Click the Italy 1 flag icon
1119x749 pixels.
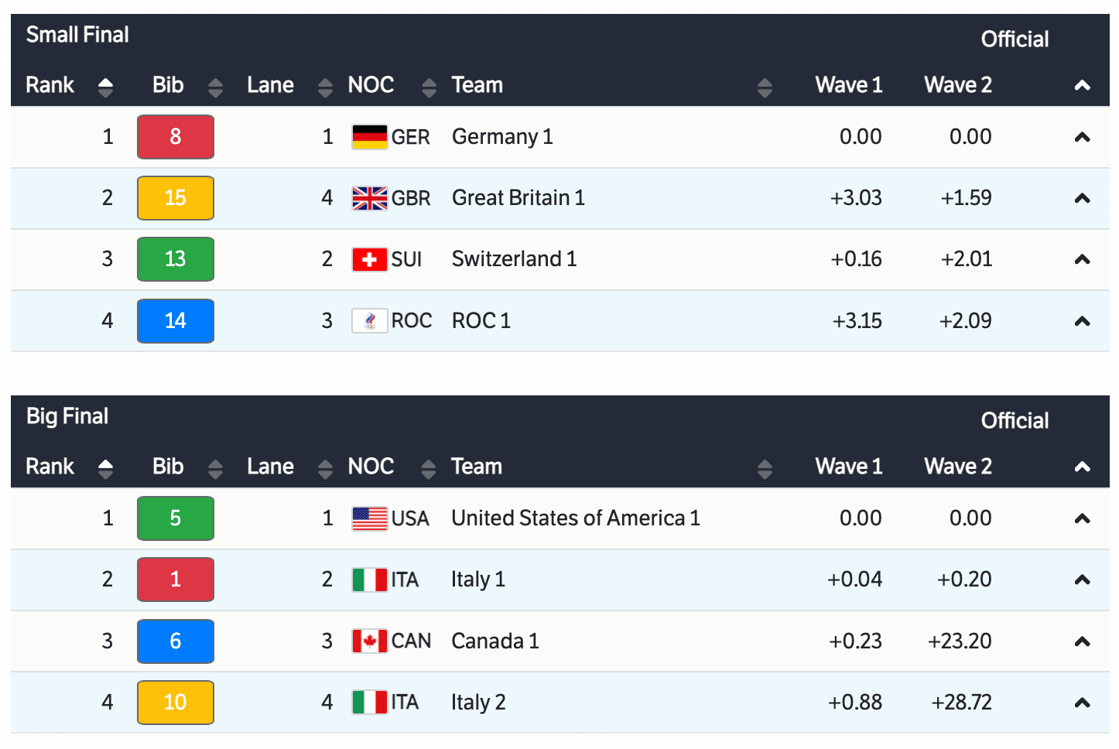369,580
